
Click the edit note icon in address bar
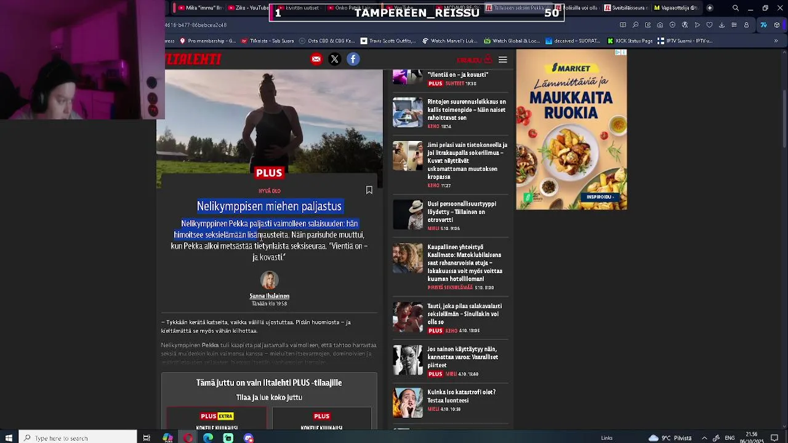pyautogui.click(x=648, y=25)
